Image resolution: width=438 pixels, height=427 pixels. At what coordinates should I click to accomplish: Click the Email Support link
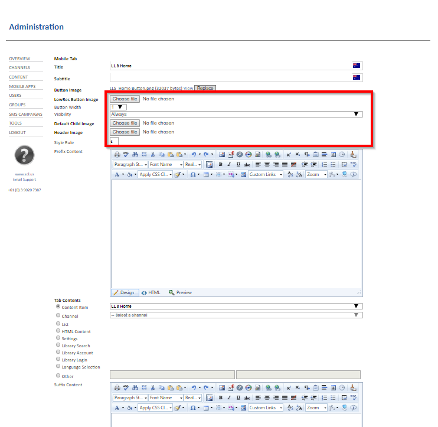tap(24, 180)
